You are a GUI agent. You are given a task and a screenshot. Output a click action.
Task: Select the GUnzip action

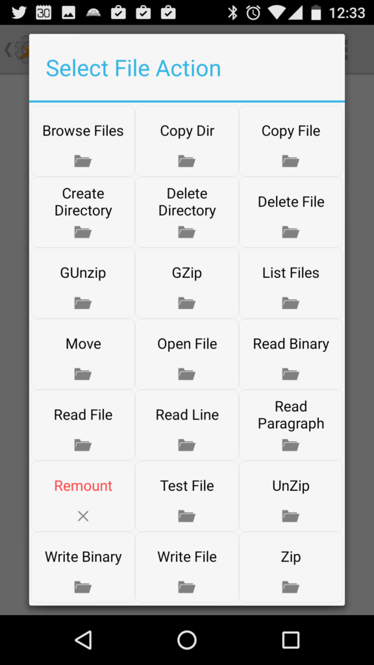(83, 283)
